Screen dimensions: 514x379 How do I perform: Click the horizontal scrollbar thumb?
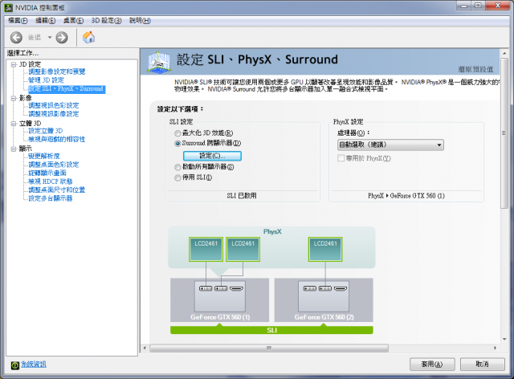pyautogui.click(x=269, y=348)
